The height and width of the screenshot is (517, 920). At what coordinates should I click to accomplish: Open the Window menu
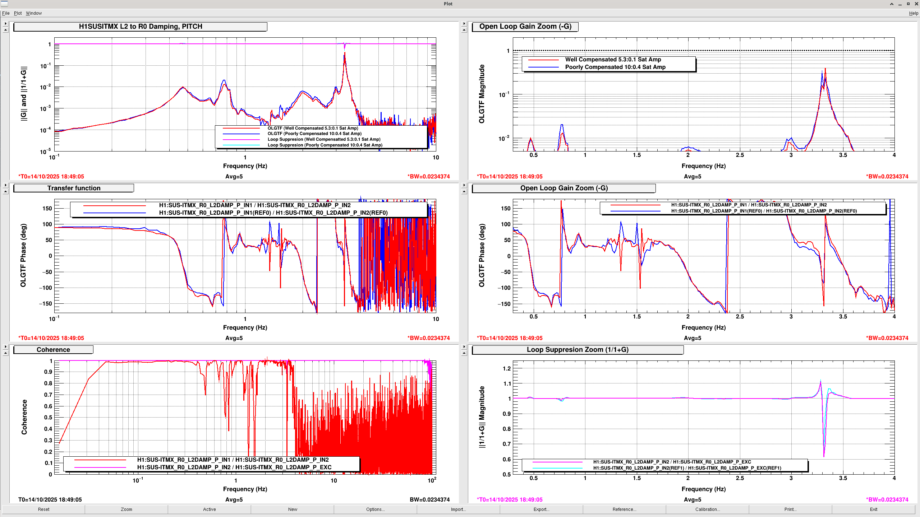34,13
